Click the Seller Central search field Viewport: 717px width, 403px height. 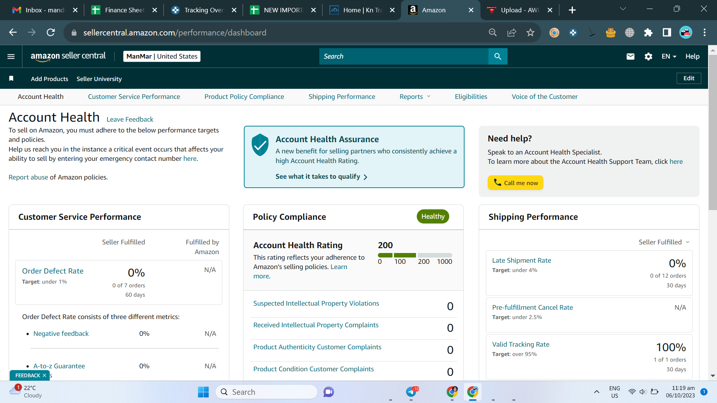coord(404,56)
